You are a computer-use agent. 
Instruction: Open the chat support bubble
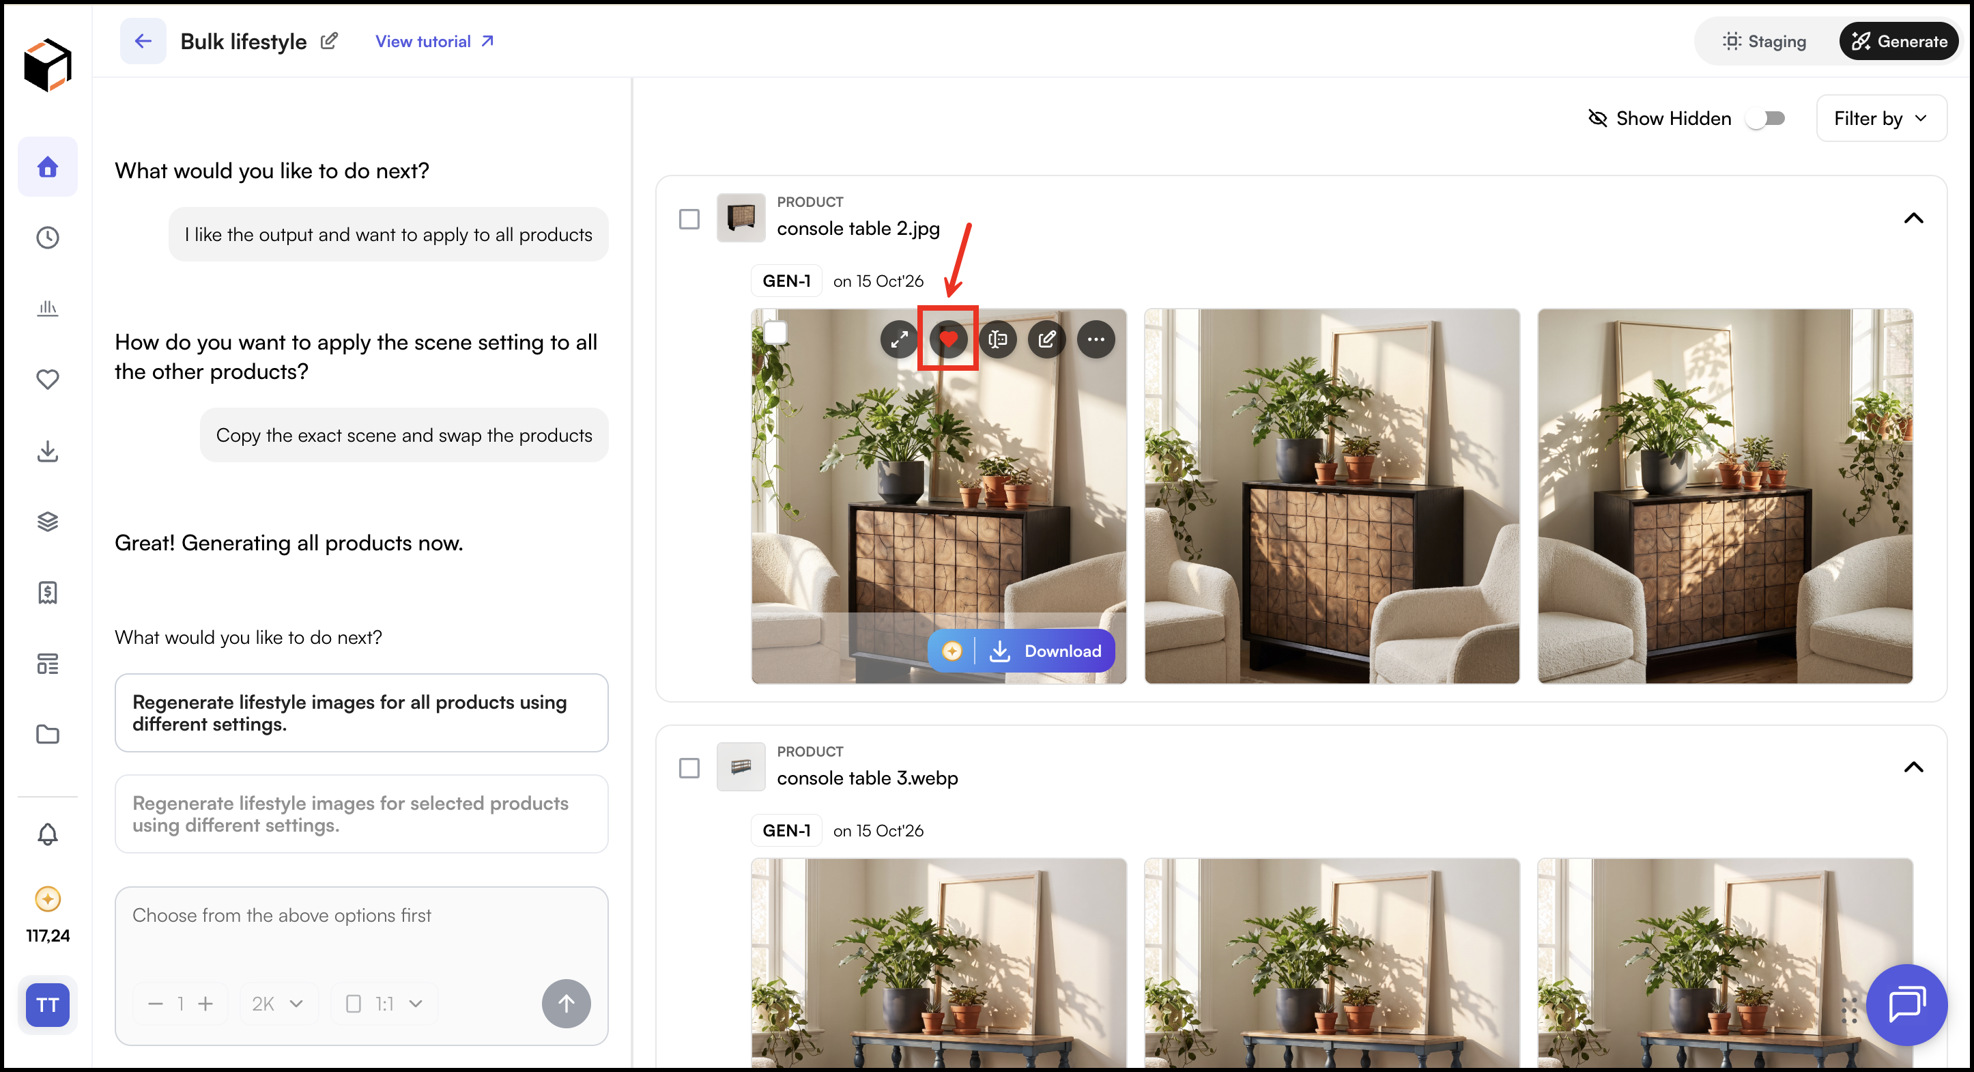(1906, 1004)
